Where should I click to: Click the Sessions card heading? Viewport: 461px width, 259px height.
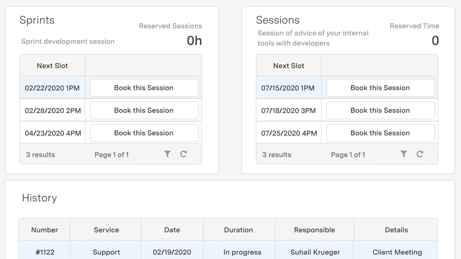coord(278,20)
